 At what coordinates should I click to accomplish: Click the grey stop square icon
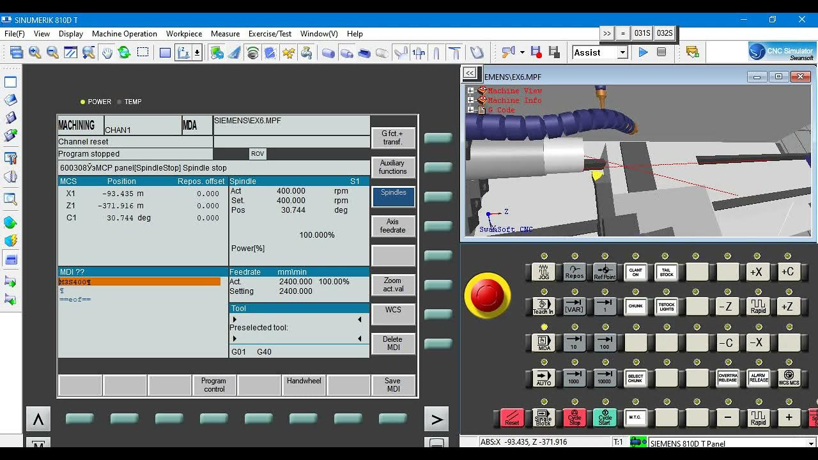[x=661, y=52]
